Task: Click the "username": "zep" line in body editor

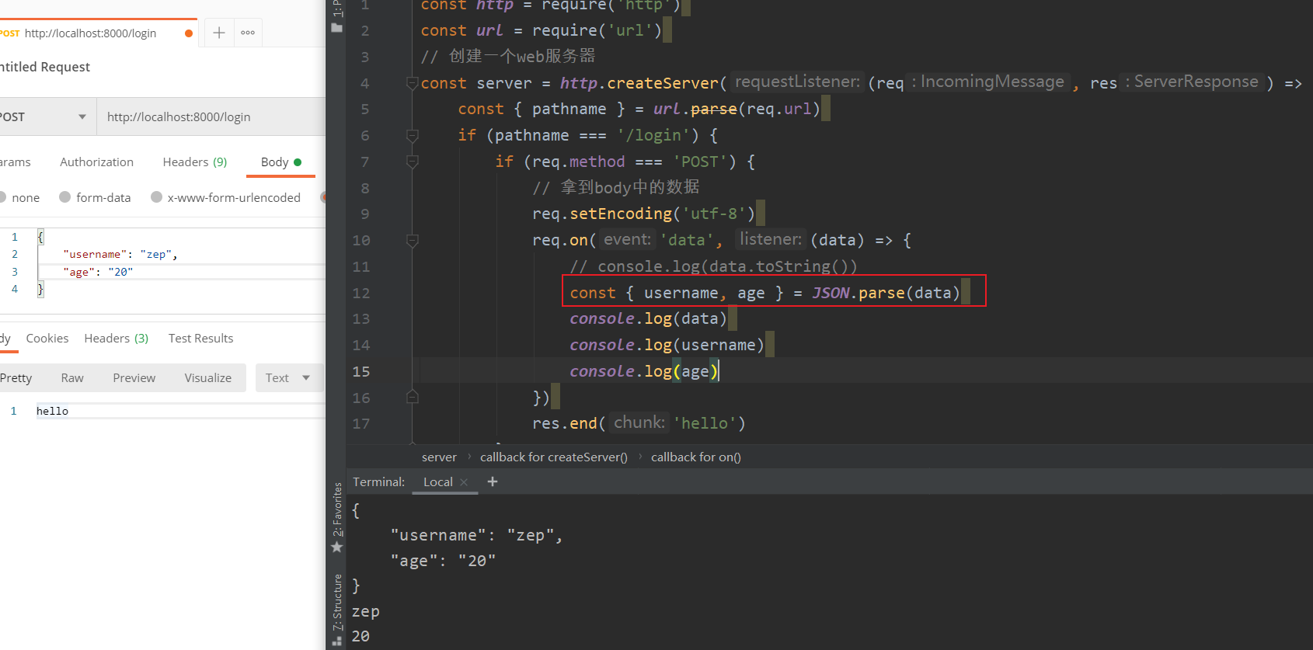Action: 120,254
